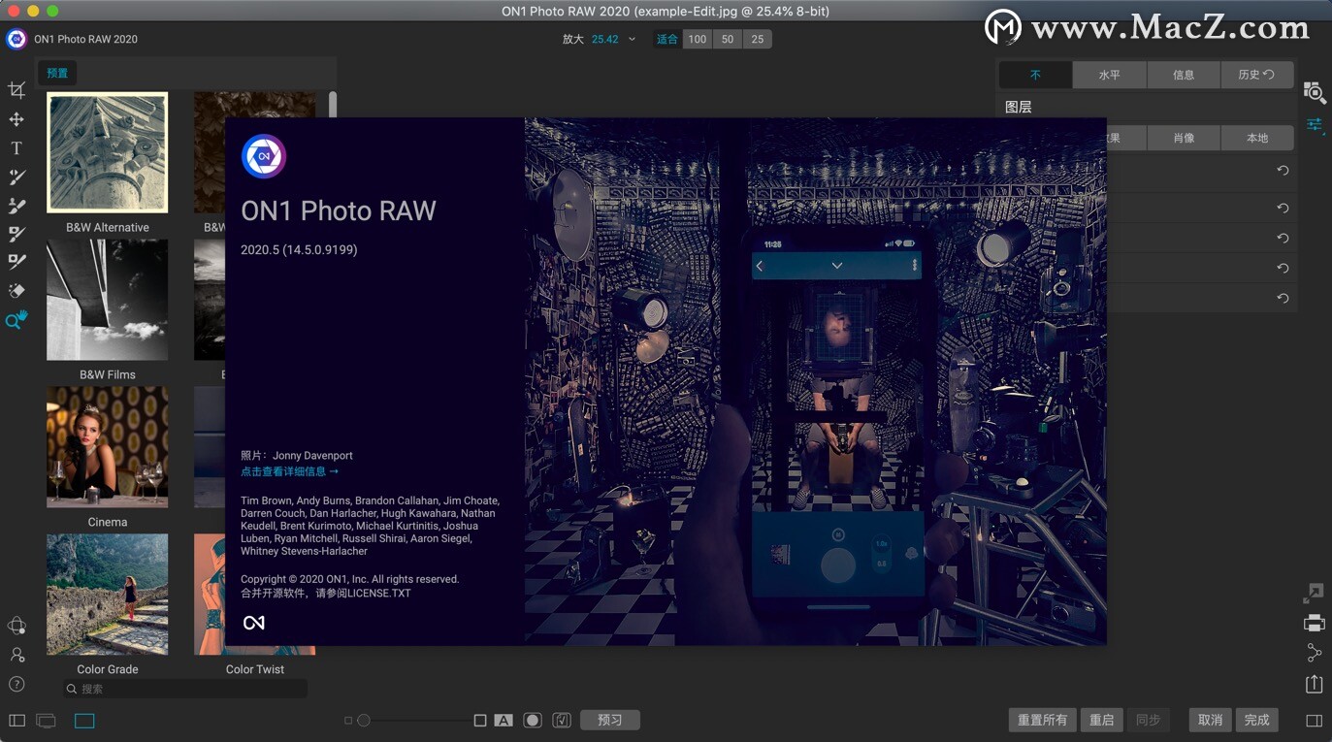Adjust the thumbnail size slider handle

pos(364,721)
